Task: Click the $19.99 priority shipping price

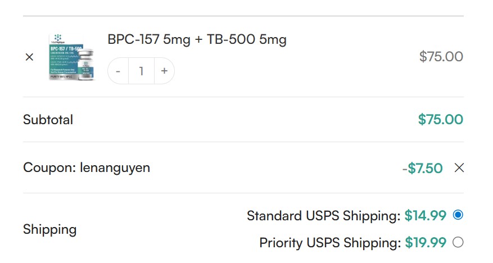Action: pyautogui.click(x=426, y=243)
